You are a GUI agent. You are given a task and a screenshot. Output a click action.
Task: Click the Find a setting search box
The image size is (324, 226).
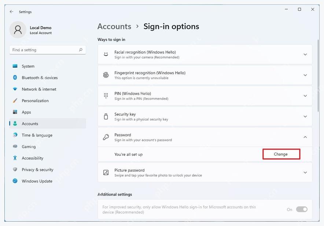(x=48, y=50)
